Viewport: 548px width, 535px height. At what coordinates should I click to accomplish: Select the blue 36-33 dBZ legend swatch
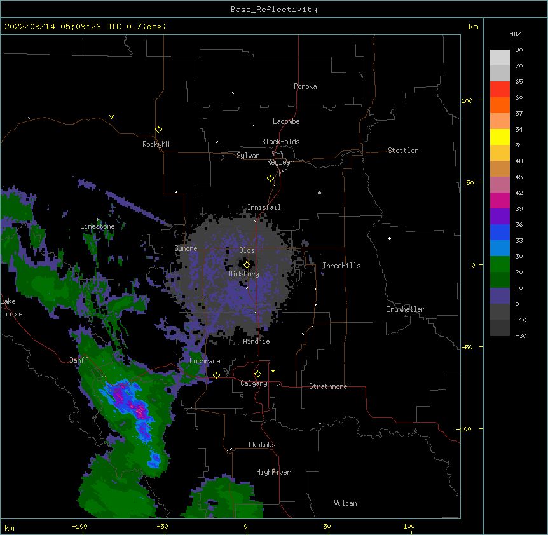[x=500, y=232]
